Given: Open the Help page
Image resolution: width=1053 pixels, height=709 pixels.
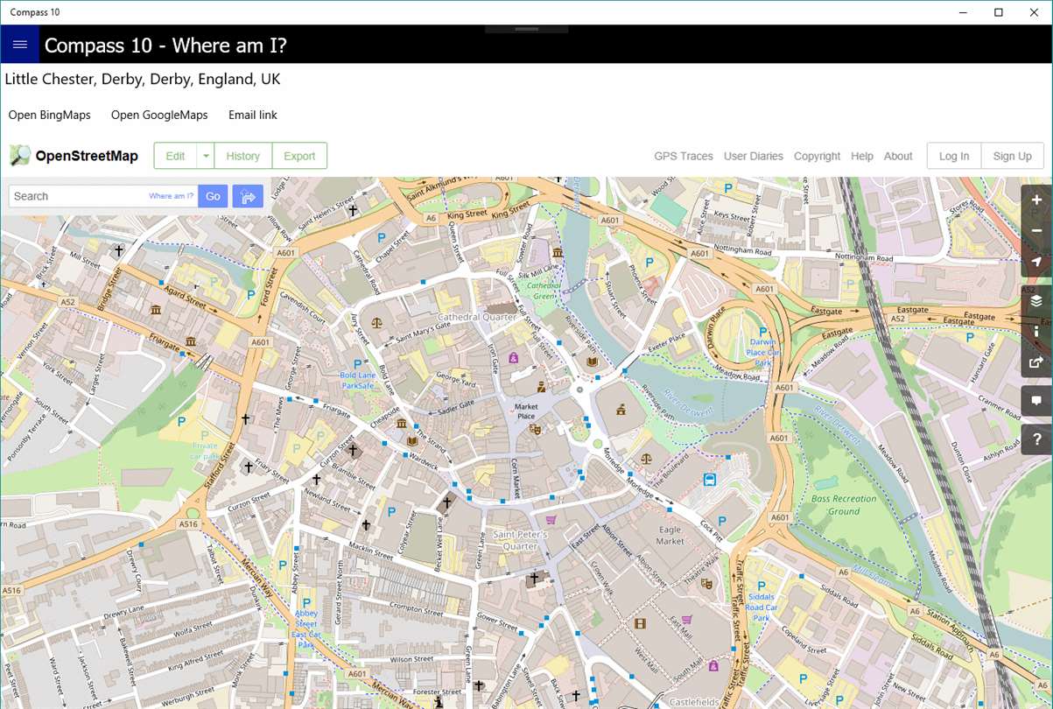Looking at the screenshot, I should pos(862,156).
